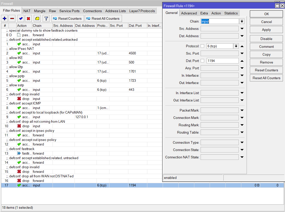Click the red drop icon on rule 7
The height and width of the screenshot is (212, 285).
[x=19, y=99]
